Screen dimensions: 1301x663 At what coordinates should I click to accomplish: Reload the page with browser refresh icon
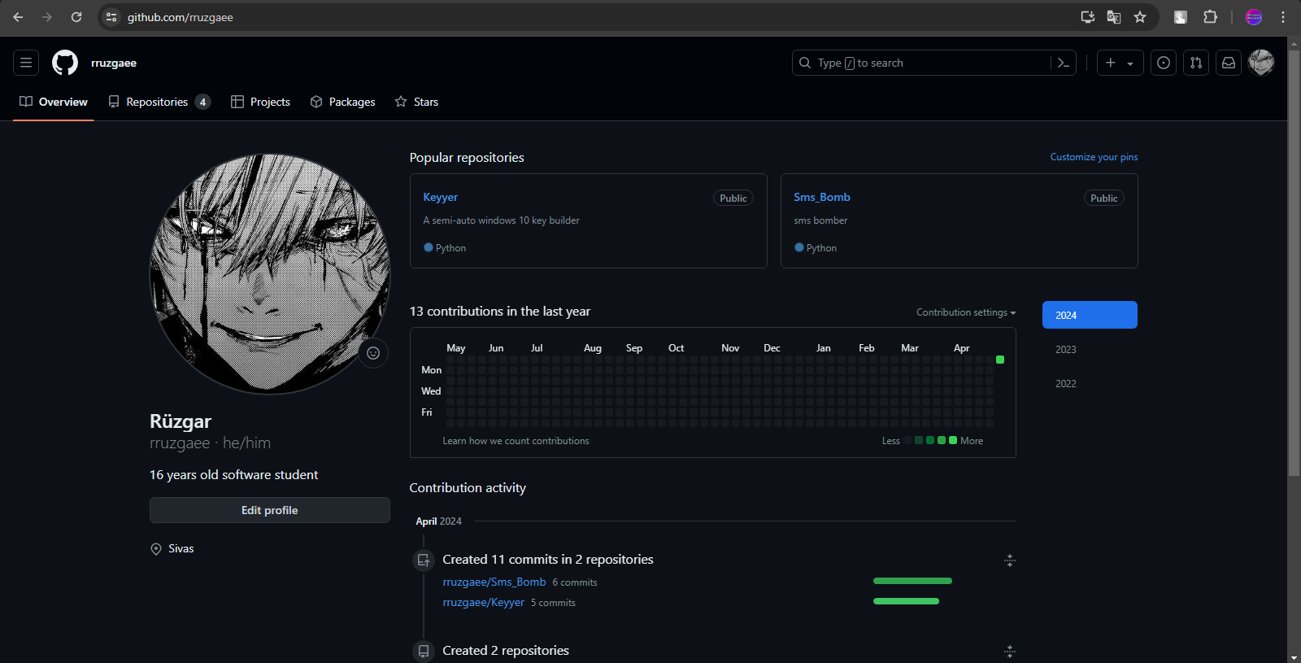(76, 17)
